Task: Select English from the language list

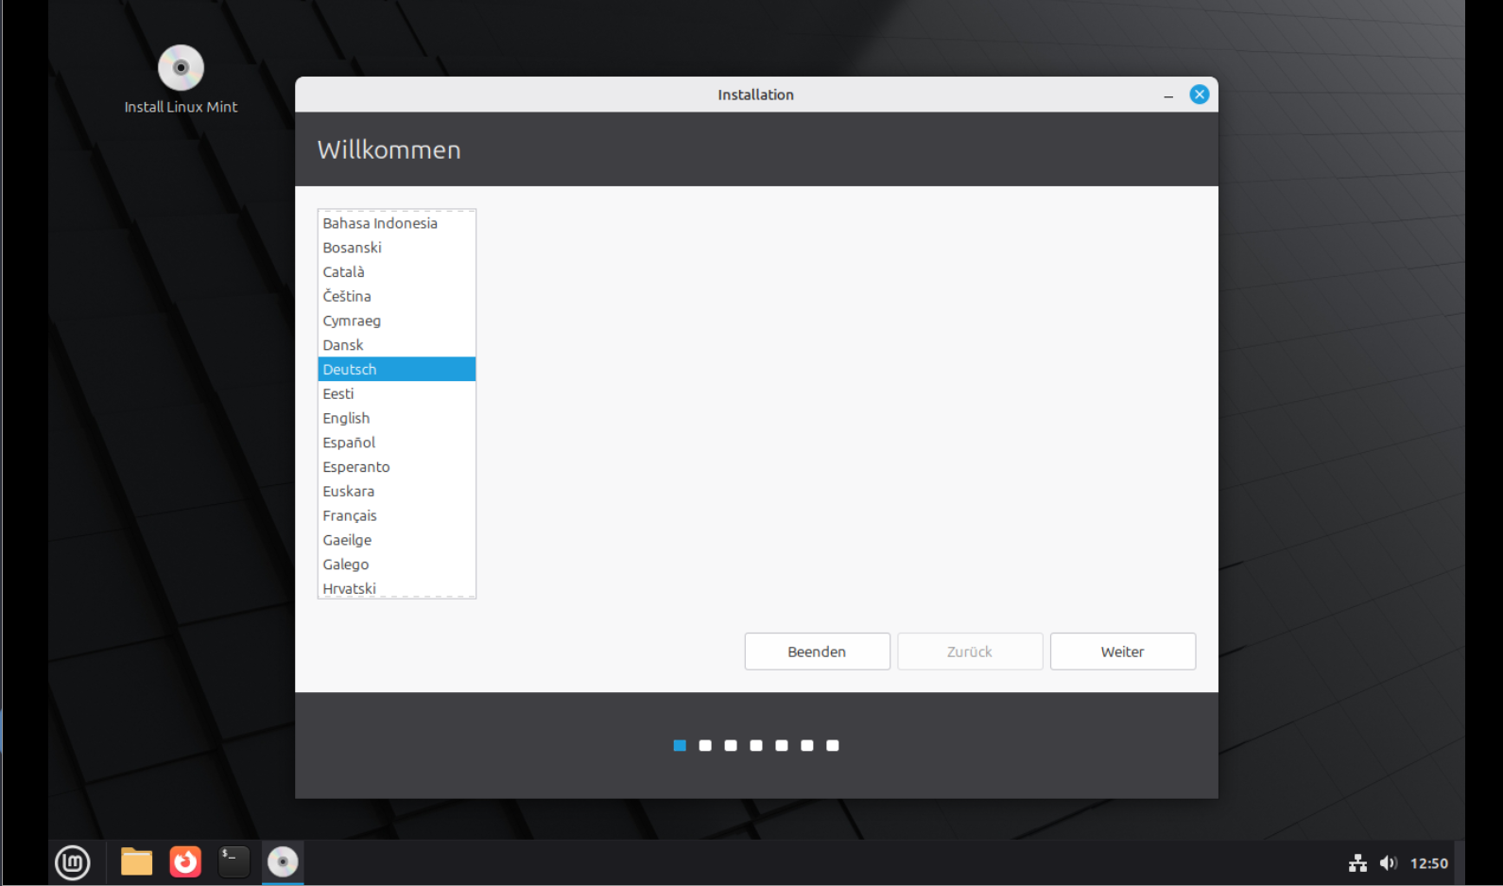Action: 347,418
